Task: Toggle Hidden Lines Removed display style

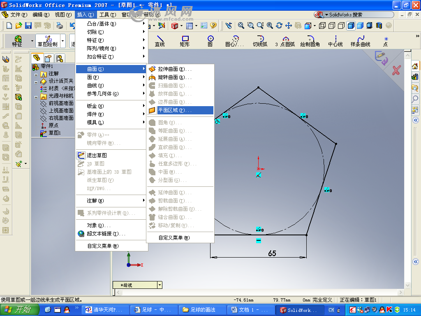Action: coord(341,26)
